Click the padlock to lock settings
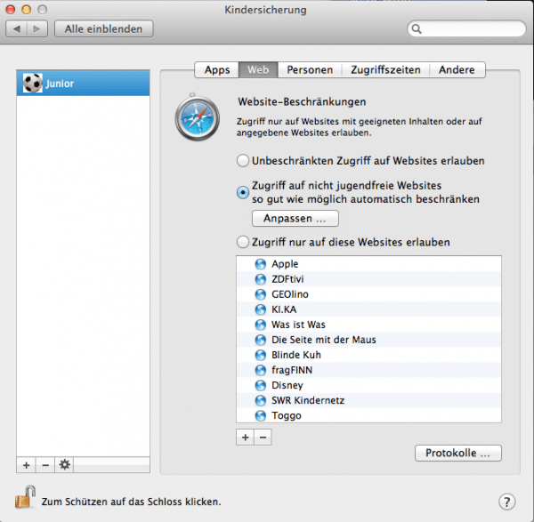 click(25, 497)
